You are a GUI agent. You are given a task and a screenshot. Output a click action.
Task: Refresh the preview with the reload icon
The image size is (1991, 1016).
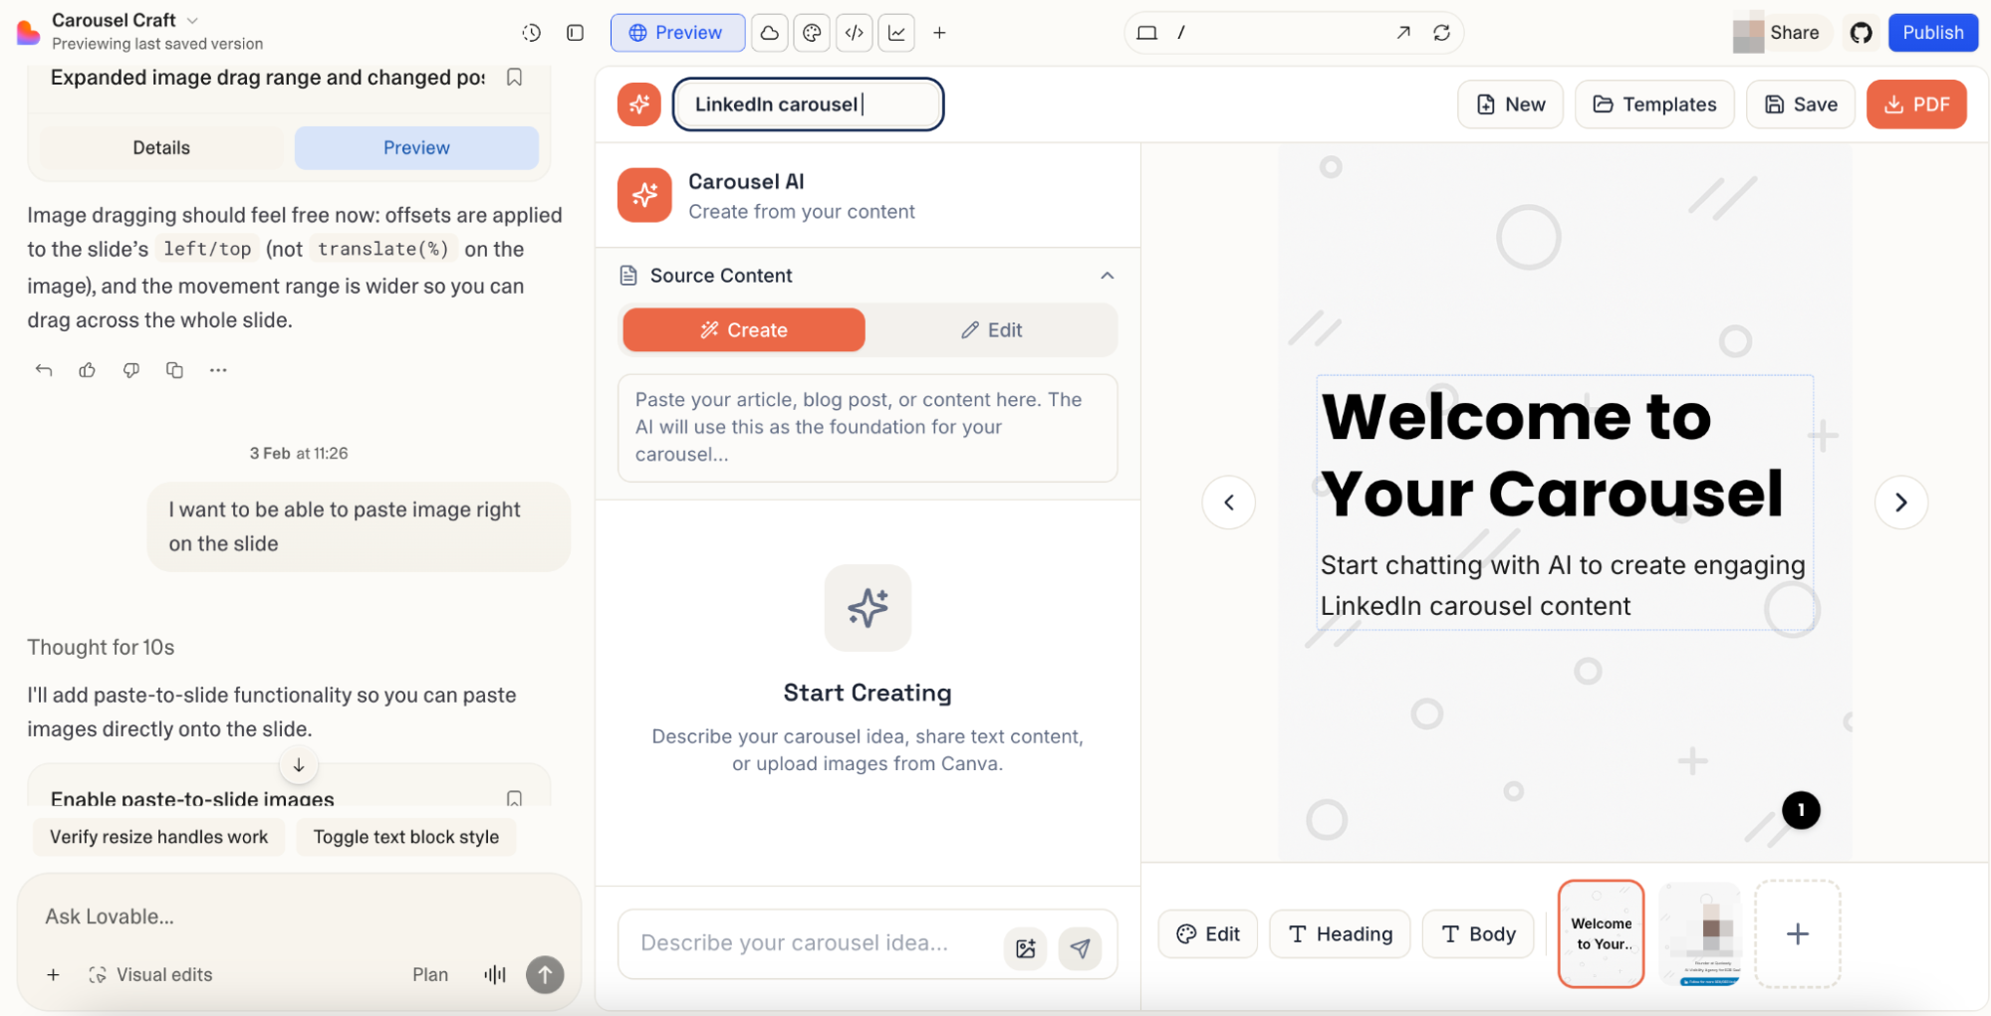click(x=1442, y=33)
